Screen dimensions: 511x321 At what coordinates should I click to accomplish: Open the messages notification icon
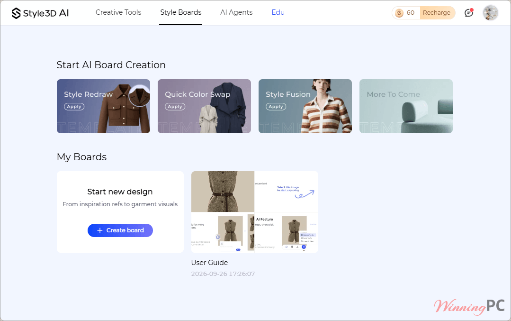click(x=469, y=13)
